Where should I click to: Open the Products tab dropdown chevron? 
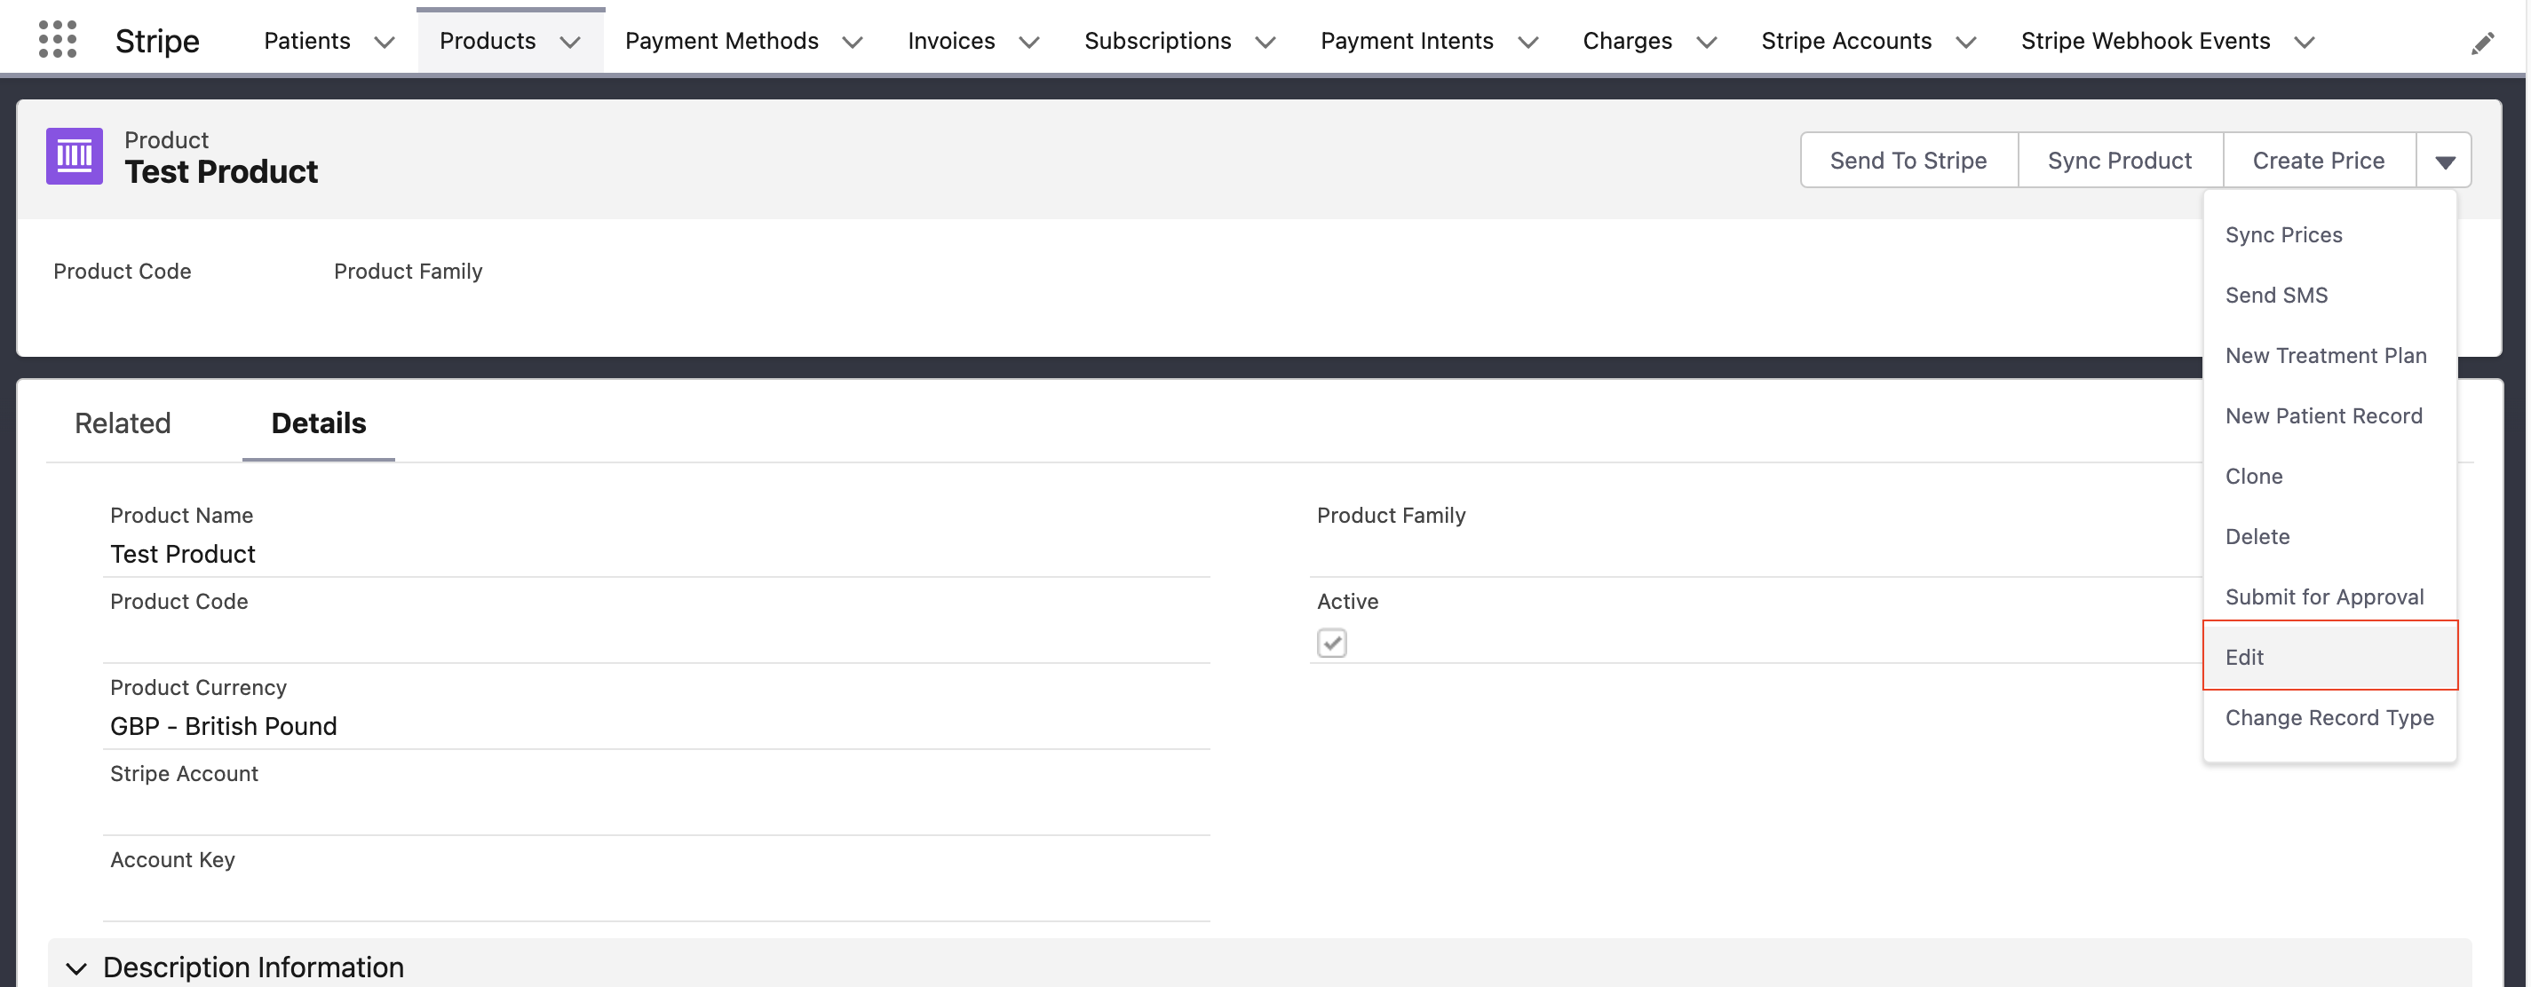tap(570, 43)
